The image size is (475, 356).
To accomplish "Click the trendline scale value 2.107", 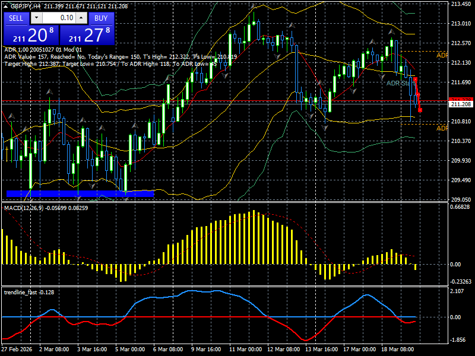I will [457, 291].
